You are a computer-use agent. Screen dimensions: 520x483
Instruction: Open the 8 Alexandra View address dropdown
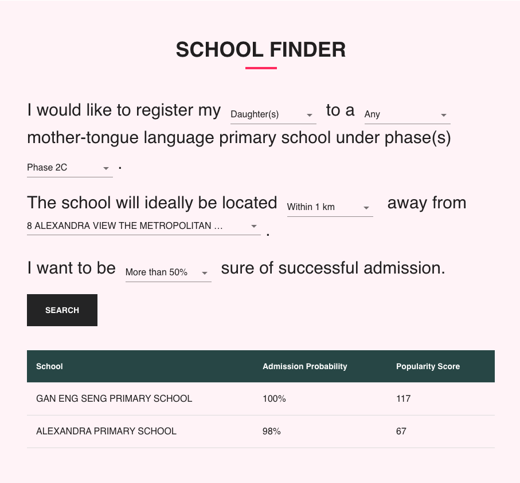[143, 226]
